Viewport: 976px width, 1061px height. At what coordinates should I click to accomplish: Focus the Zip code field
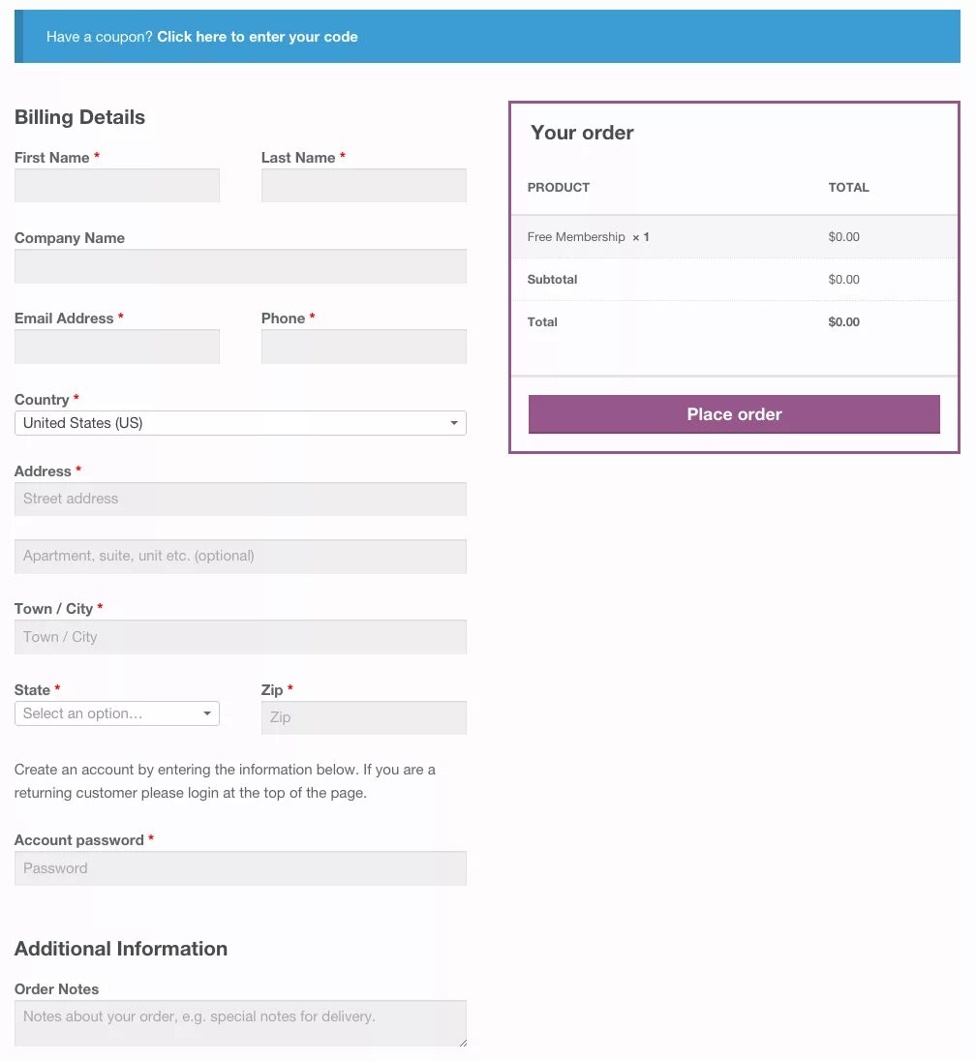coord(363,717)
